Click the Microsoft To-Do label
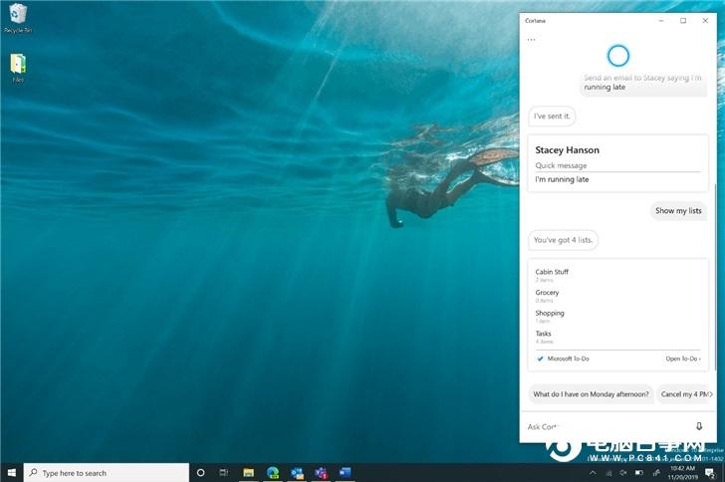Image resolution: width=725 pixels, height=482 pixels. [568, 359]
